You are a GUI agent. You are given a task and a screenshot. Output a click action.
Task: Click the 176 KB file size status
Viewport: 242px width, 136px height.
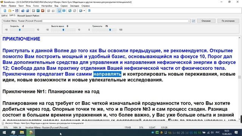tap(128, 128)
